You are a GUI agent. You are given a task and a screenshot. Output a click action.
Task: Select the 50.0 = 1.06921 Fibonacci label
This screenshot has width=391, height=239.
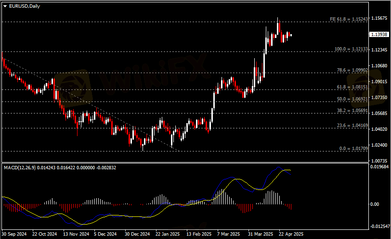click(x=352, y=99)
